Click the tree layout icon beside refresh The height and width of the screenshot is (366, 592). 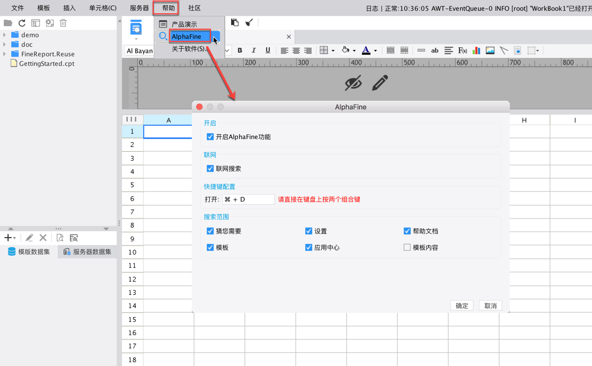pyautogui.click(x=36, y=23)
